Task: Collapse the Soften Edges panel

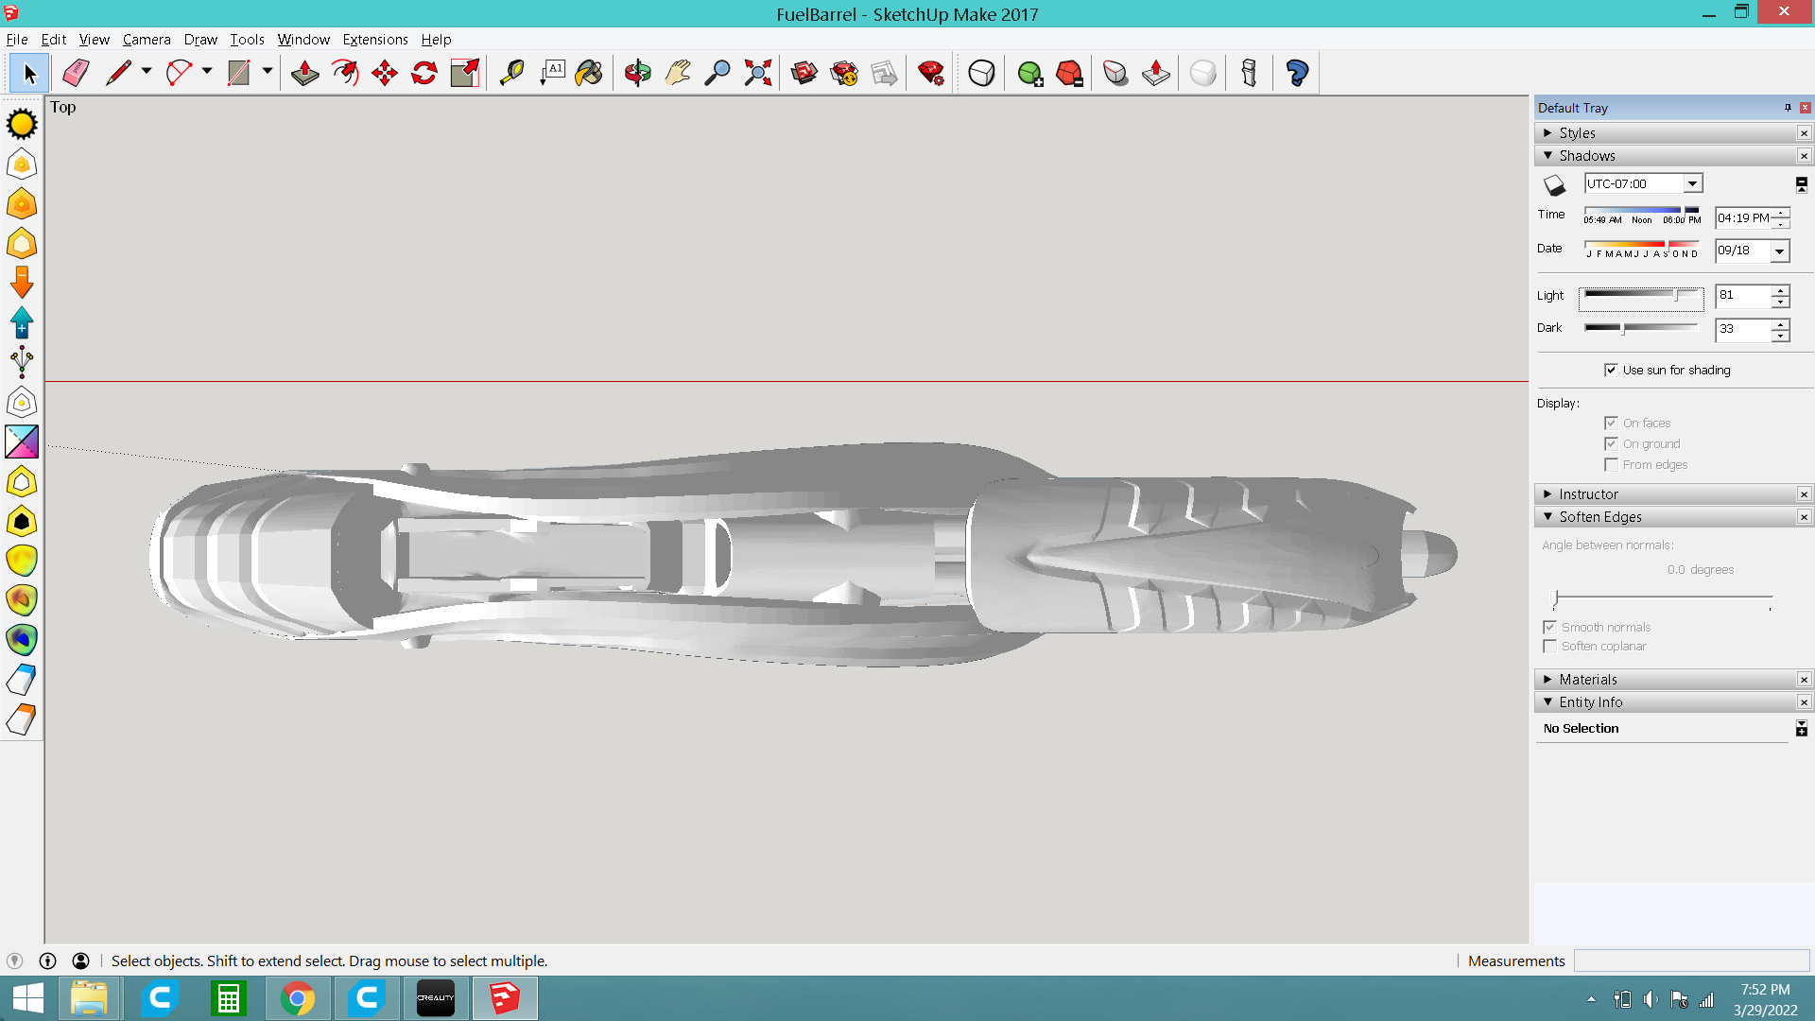Action: point(1599,517)
